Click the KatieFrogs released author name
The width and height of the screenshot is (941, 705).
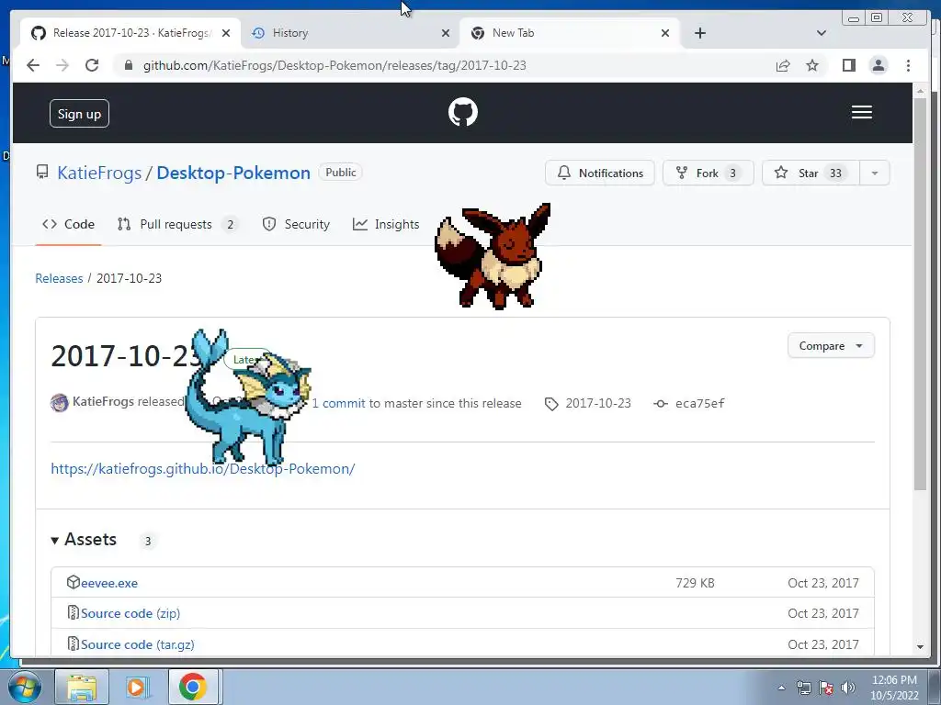pyautogui.click(x=103, y=401)
